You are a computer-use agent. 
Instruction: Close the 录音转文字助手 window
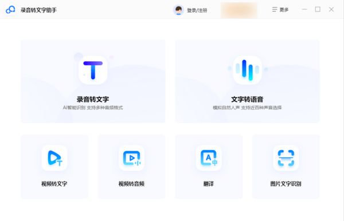pos(331,9)
